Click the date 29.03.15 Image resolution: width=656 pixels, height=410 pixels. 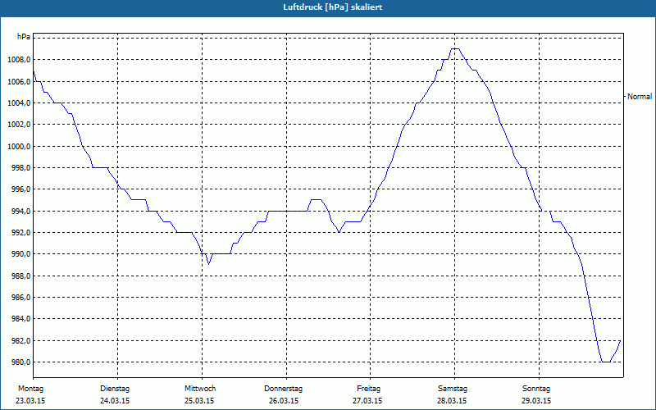(x=536, y=401)
